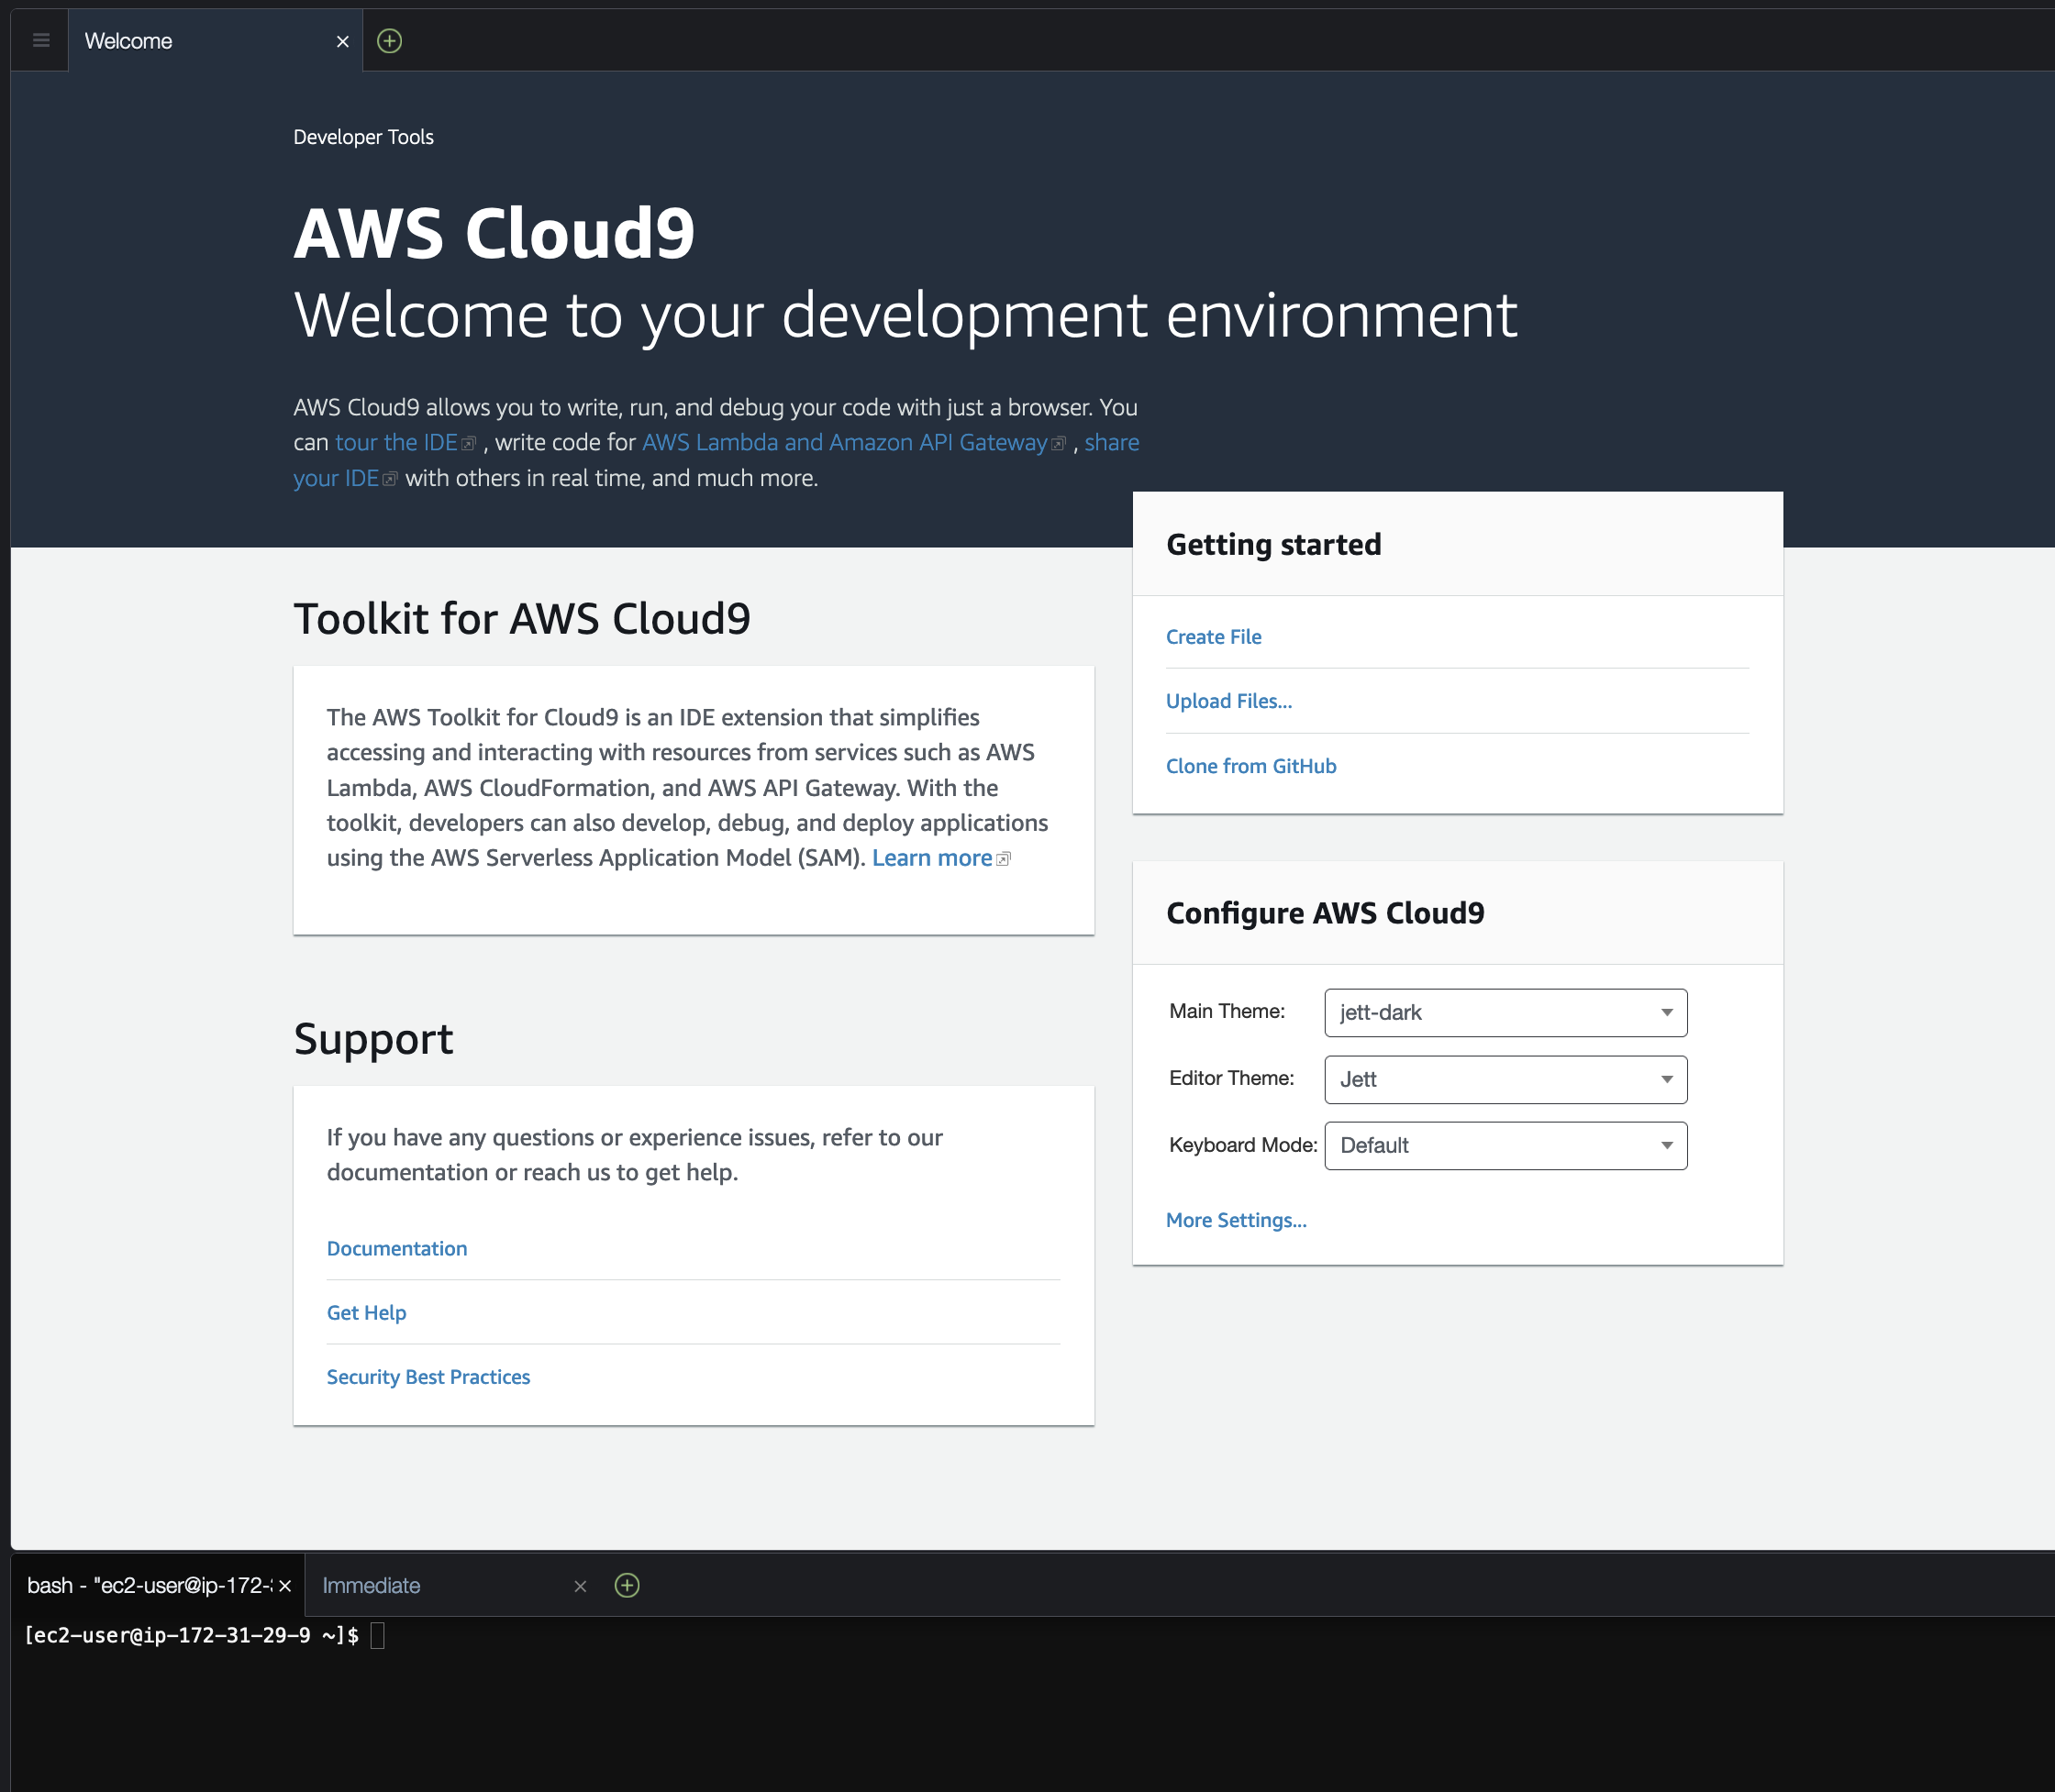The width and height of the screenshot is (2055, 1792).
Task: Open the hamburger menu icon beside the Welcome tab
Action: coord(41,41)
